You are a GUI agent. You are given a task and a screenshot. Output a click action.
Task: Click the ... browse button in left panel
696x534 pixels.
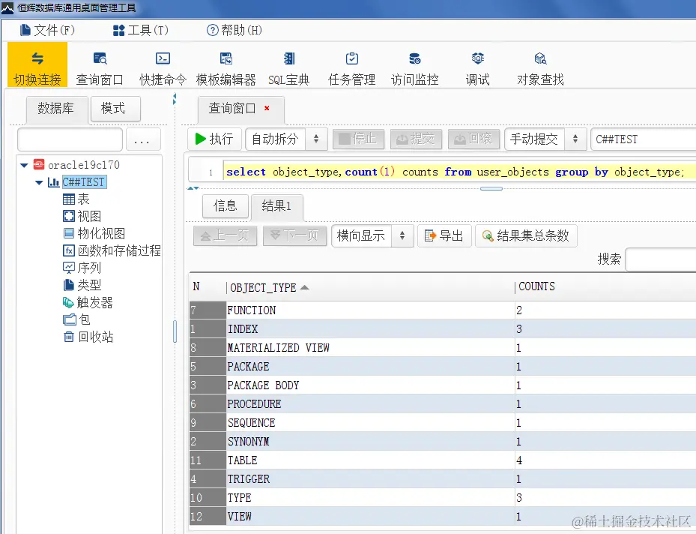coord(143,140)
